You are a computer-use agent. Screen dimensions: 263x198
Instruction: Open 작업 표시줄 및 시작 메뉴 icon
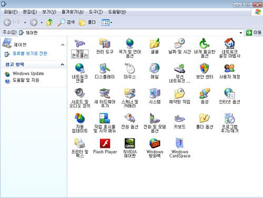105,118
